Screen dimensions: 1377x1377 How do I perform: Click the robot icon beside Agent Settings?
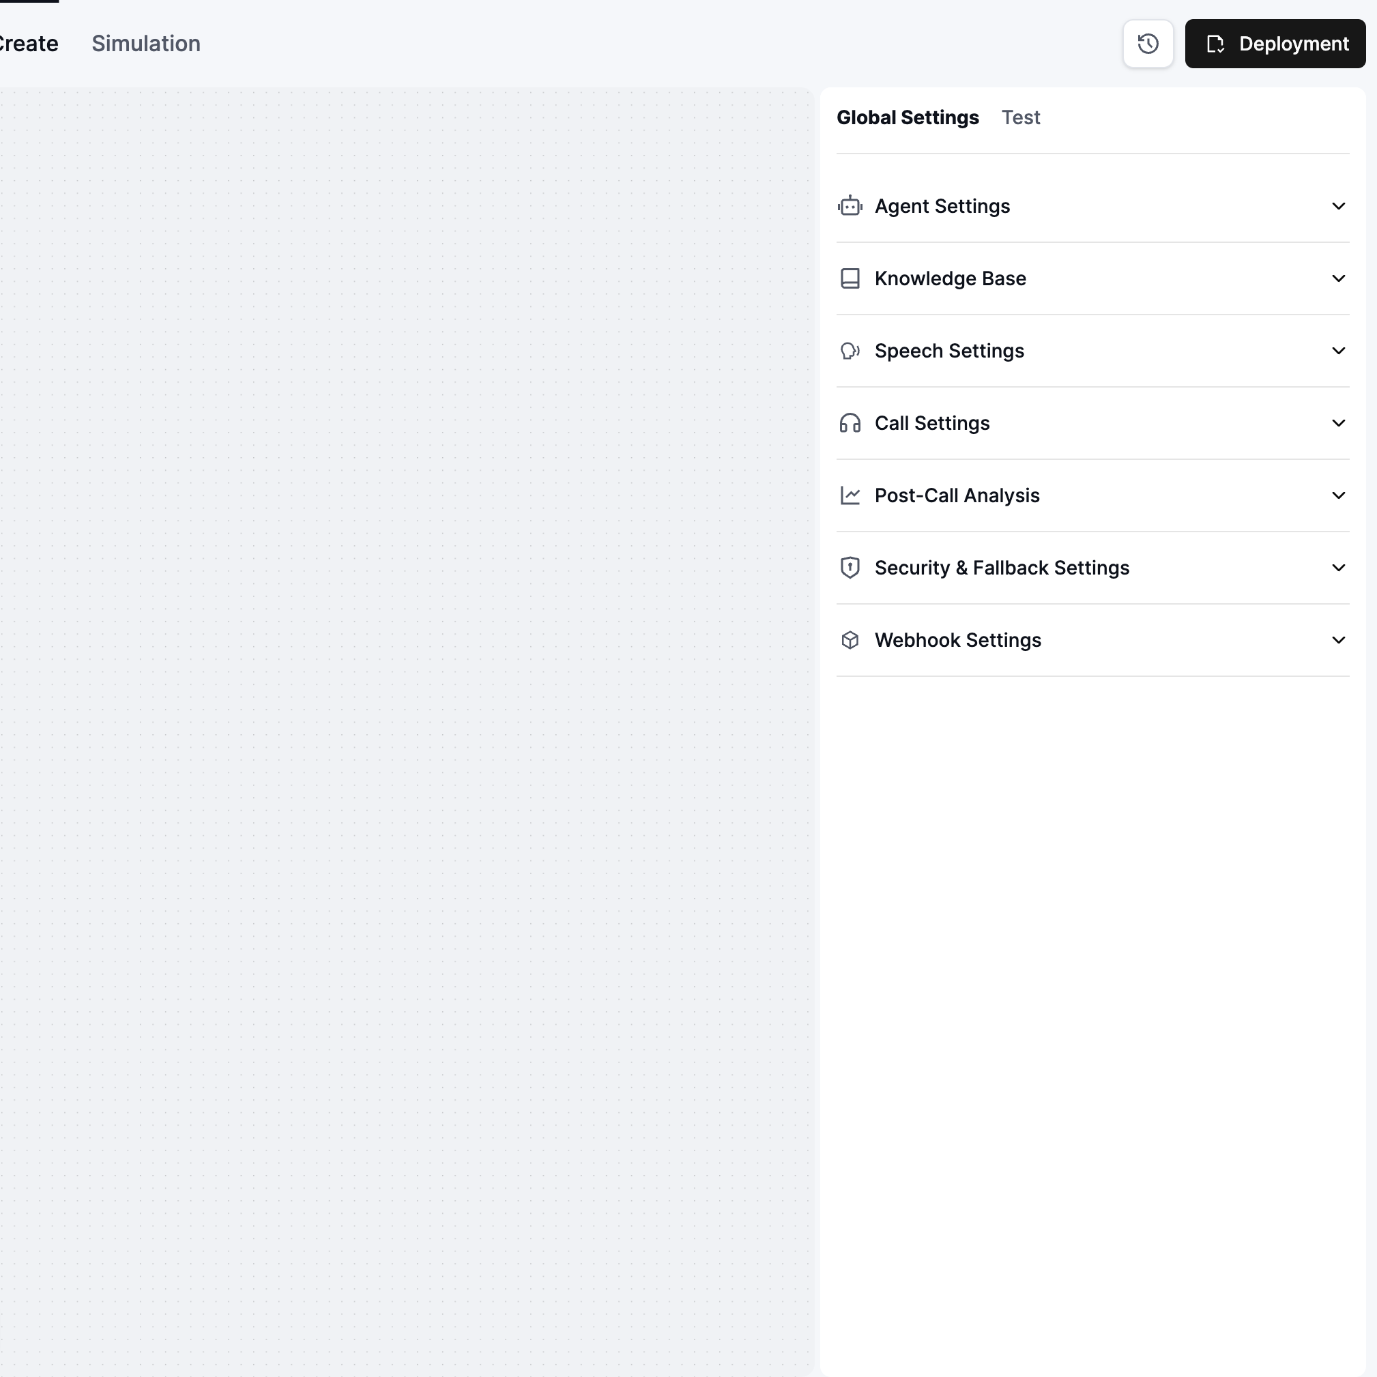(850, 206)
